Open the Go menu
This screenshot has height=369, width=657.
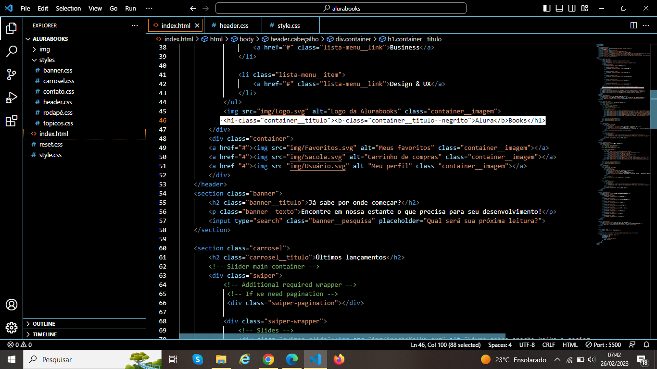click(x=114, y=8)
